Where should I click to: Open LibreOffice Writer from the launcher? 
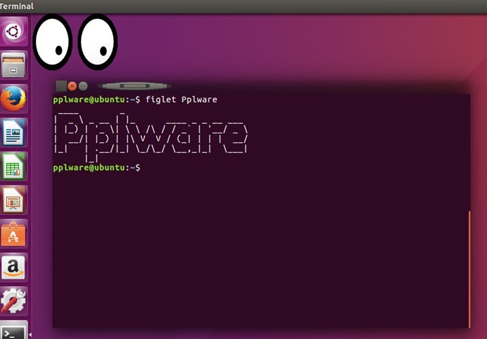(14, 133)
